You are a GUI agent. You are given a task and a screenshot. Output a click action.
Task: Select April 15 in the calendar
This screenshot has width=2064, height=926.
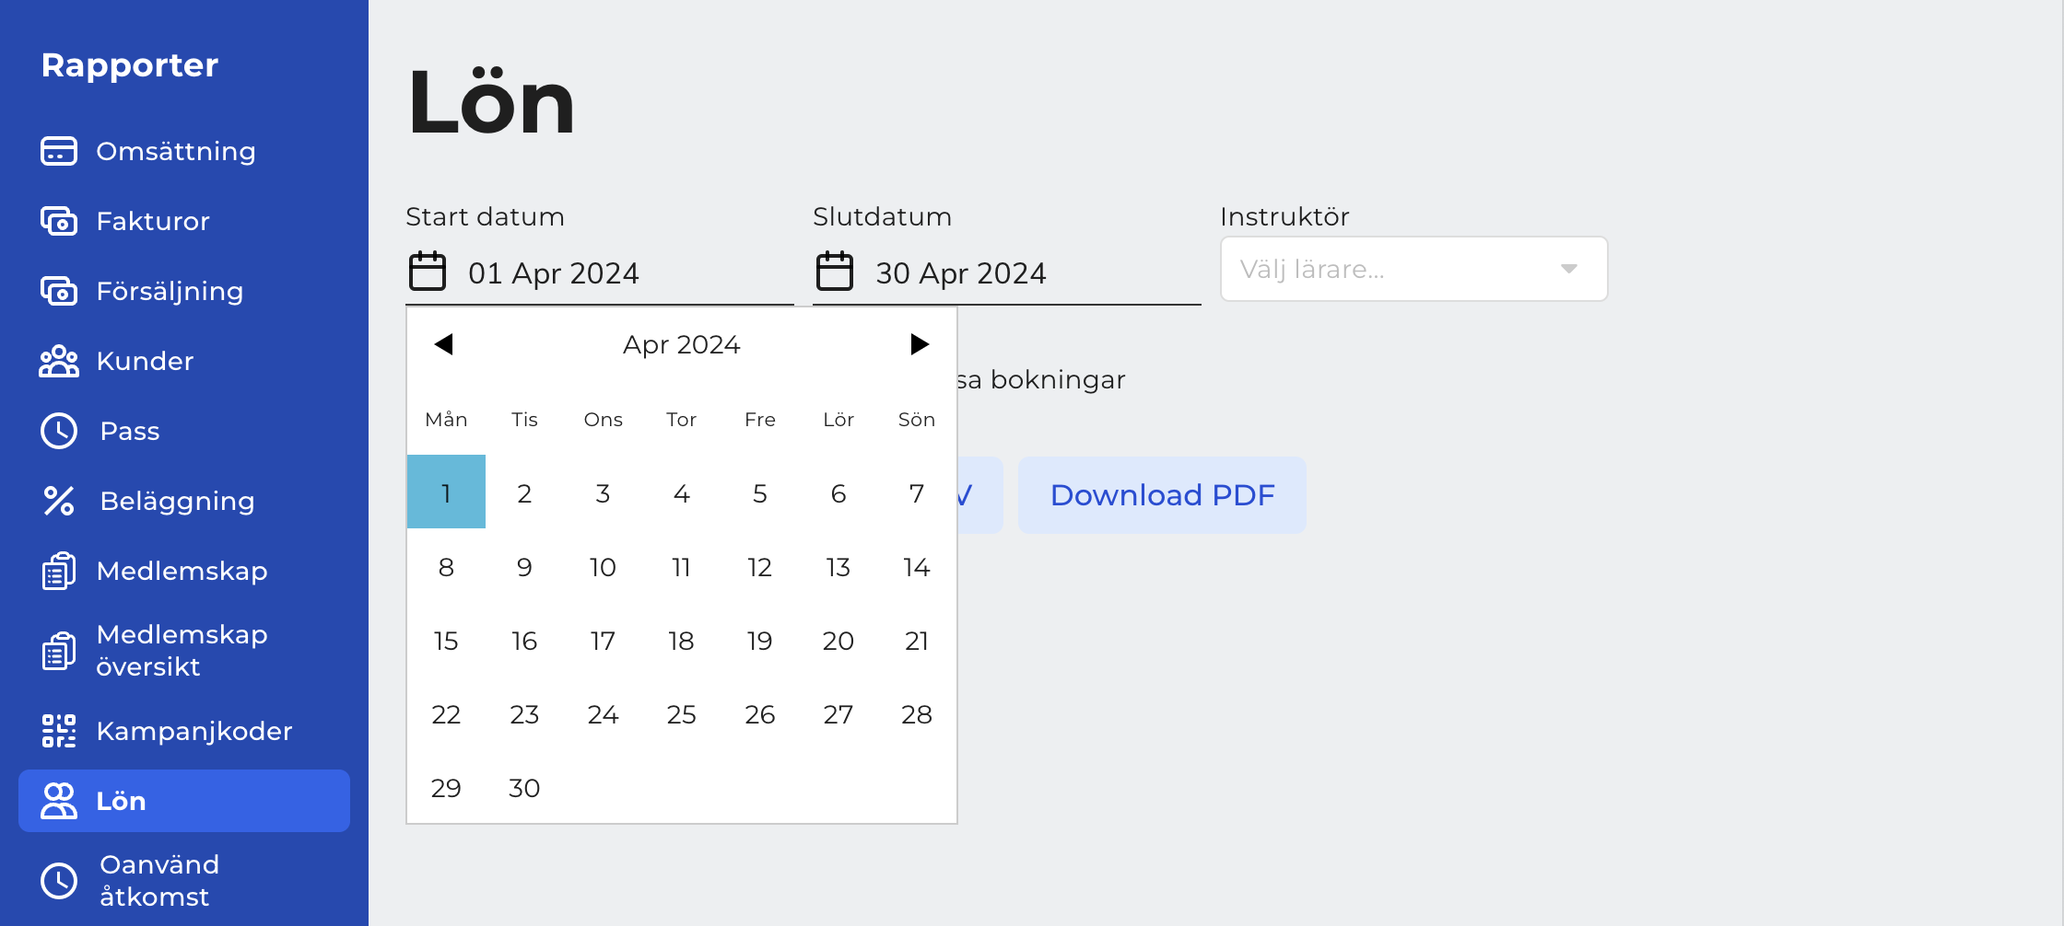[446, 641]
